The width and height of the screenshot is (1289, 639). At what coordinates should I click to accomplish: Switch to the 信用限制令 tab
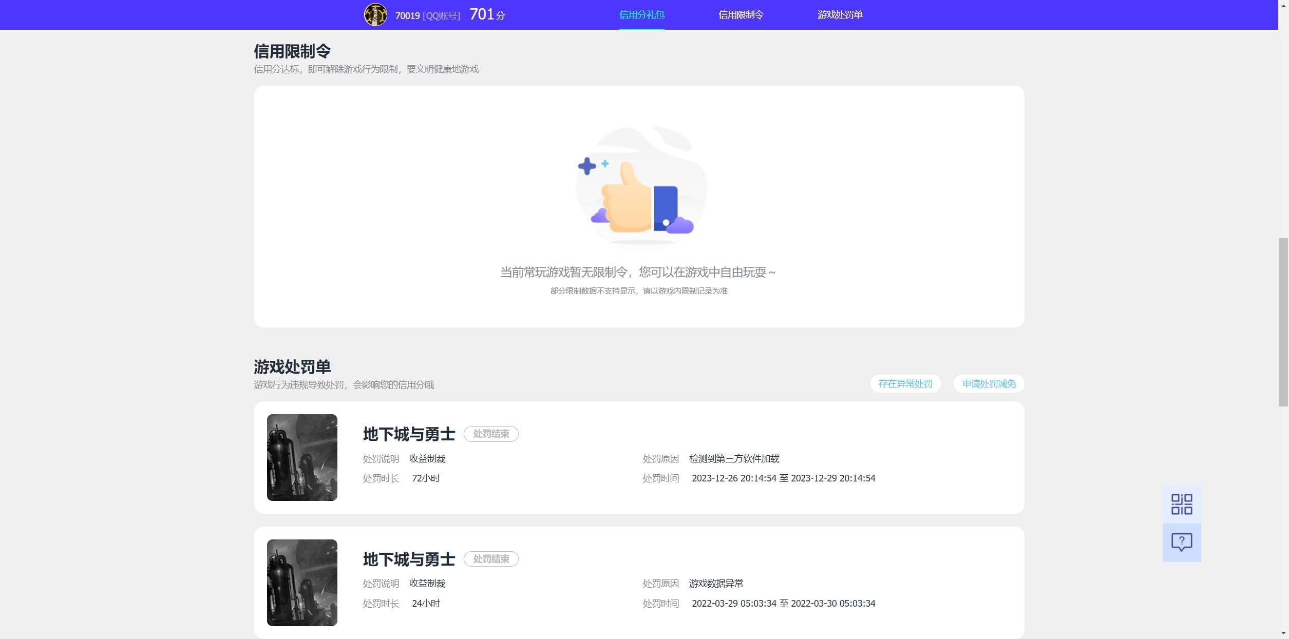point(741,15)
